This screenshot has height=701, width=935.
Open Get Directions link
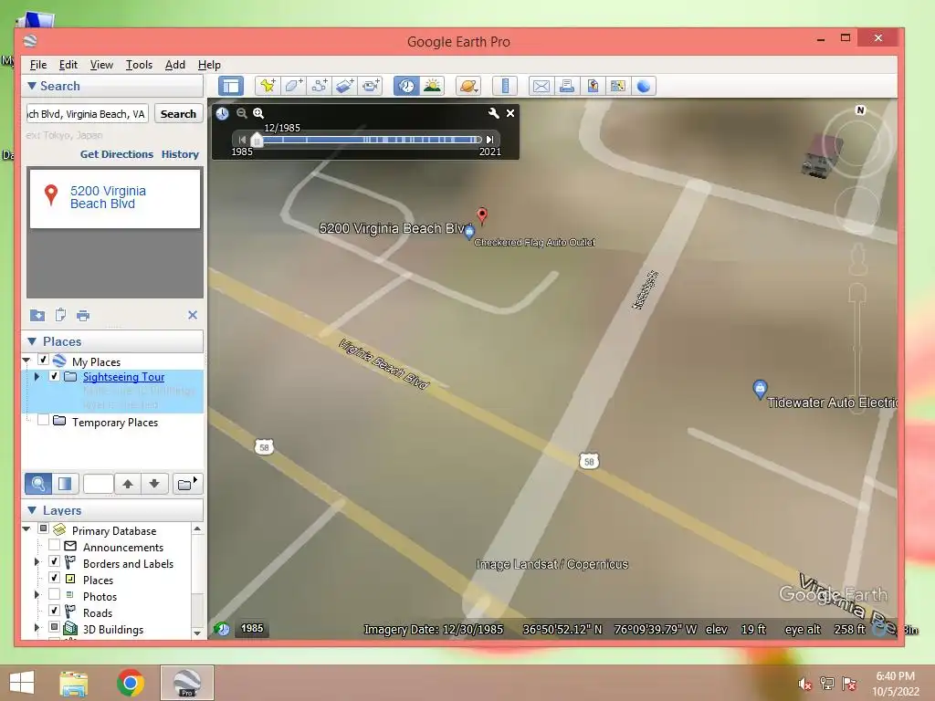coord(117,153)
